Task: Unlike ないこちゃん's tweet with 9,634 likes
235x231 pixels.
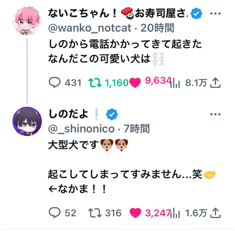Action: pyautogui.click(x=135, y=83)
